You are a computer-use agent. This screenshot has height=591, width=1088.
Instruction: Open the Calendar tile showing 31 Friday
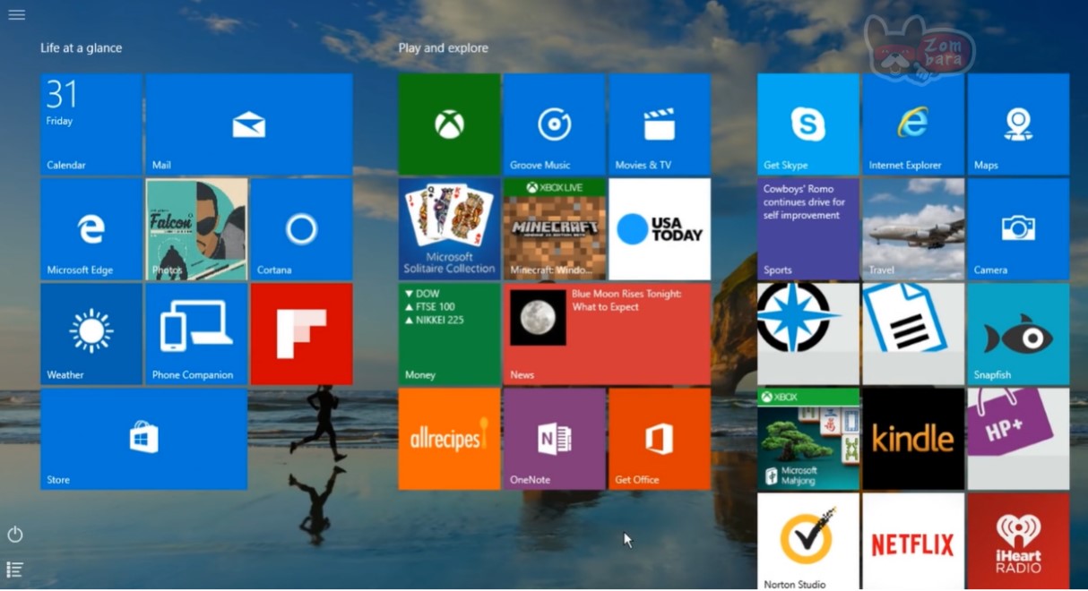pos(91,124)
